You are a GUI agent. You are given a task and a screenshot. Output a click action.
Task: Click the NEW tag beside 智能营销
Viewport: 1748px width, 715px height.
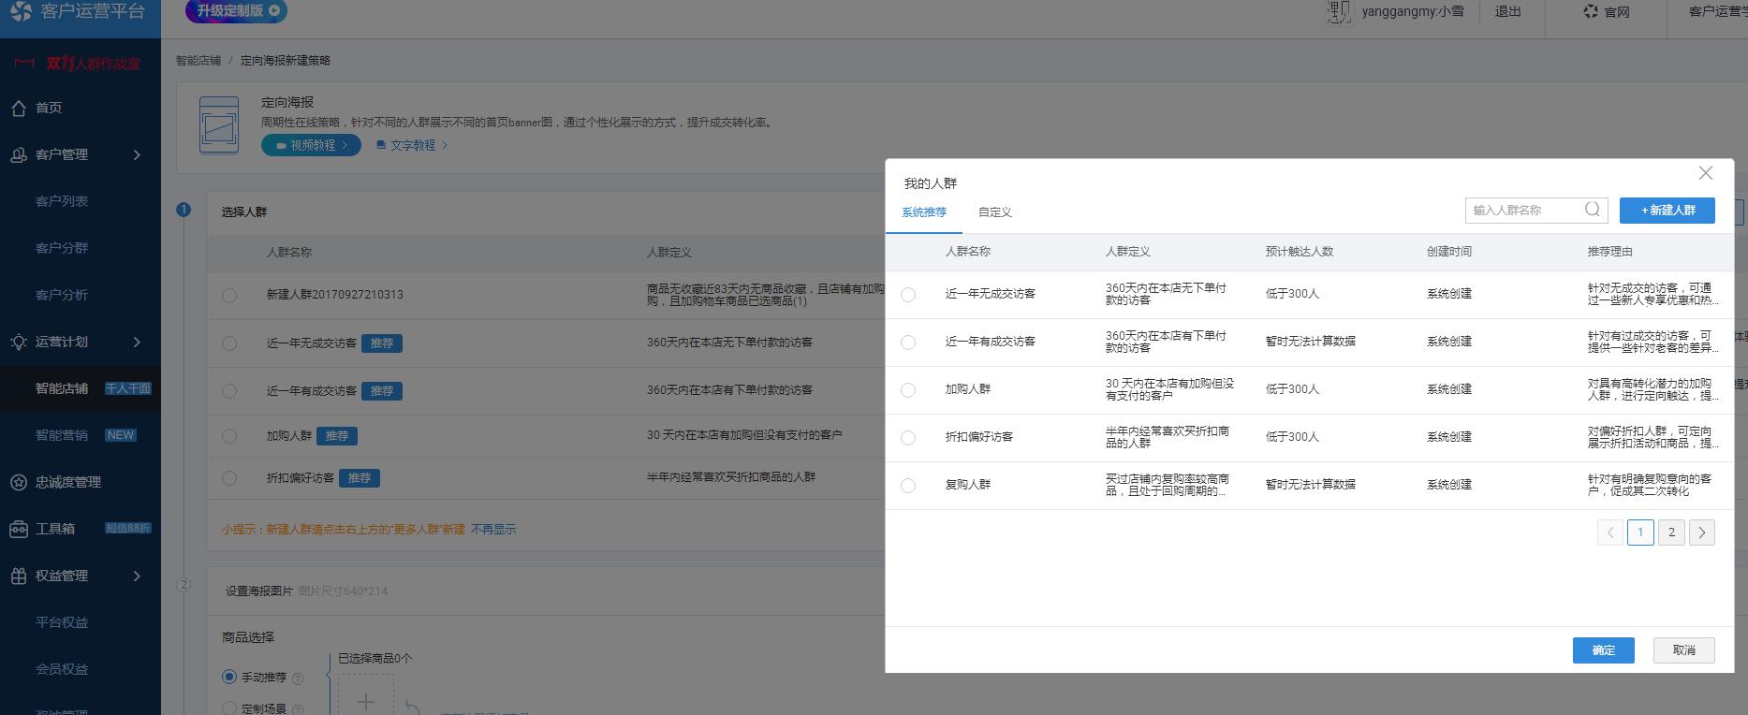click(121, 435)
